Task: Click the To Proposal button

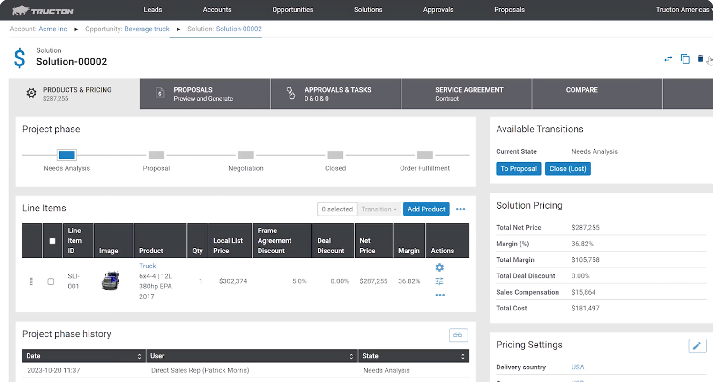Action: pos(519,169)
